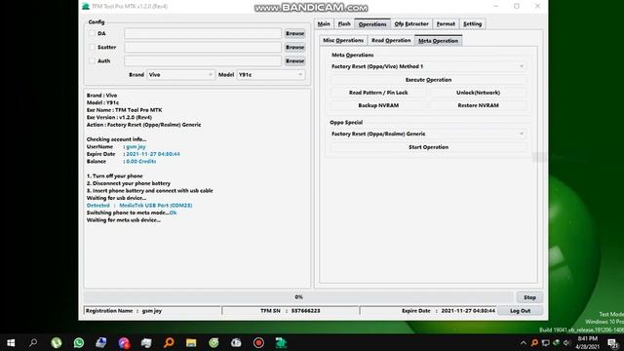Click Restore NVRAM button
Screen dimensions: 624x351
478,105
